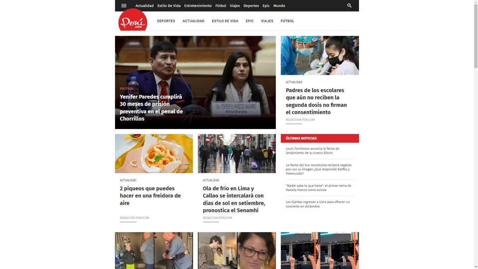Click the rainy Lima street thumbnail
The height and width of the screenshot is (269, 478).
(x=237, y=153)
